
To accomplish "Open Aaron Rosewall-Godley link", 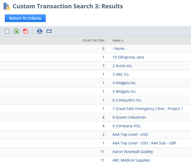I will click(x=133, y=152).
